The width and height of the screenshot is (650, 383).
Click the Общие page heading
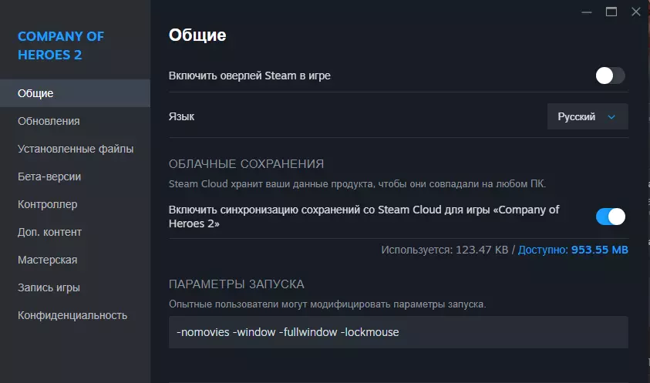(197, 35)
